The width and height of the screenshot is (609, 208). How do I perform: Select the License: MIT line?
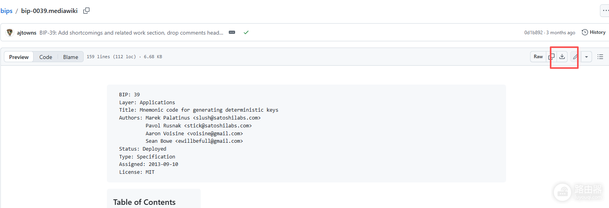pyautogui.click(x=137, y=172)
